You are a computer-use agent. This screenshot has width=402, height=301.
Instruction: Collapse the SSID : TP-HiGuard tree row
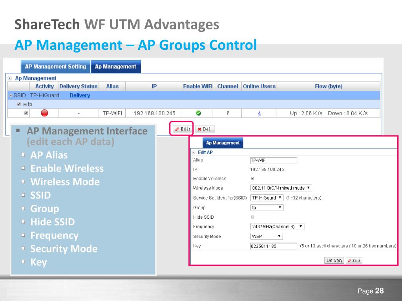[11, 96]
